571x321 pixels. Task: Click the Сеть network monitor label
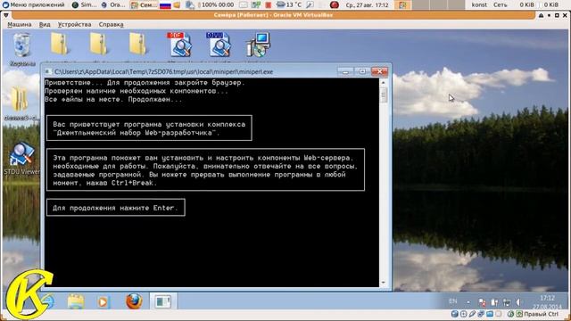pos(500,4)
